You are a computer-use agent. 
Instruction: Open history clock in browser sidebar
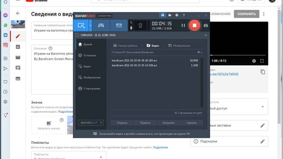5,92
